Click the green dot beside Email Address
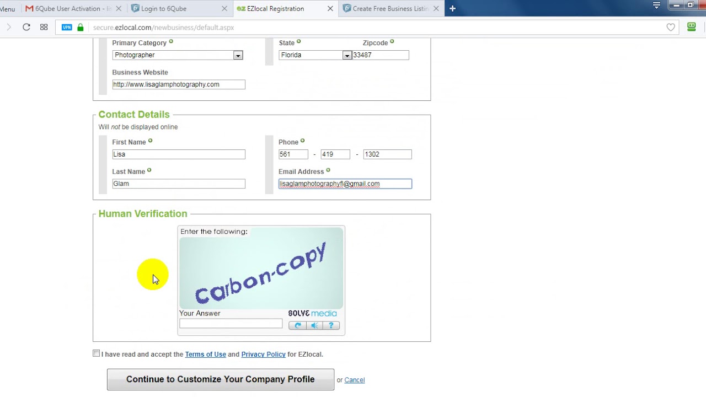 [x=328, y=170]
